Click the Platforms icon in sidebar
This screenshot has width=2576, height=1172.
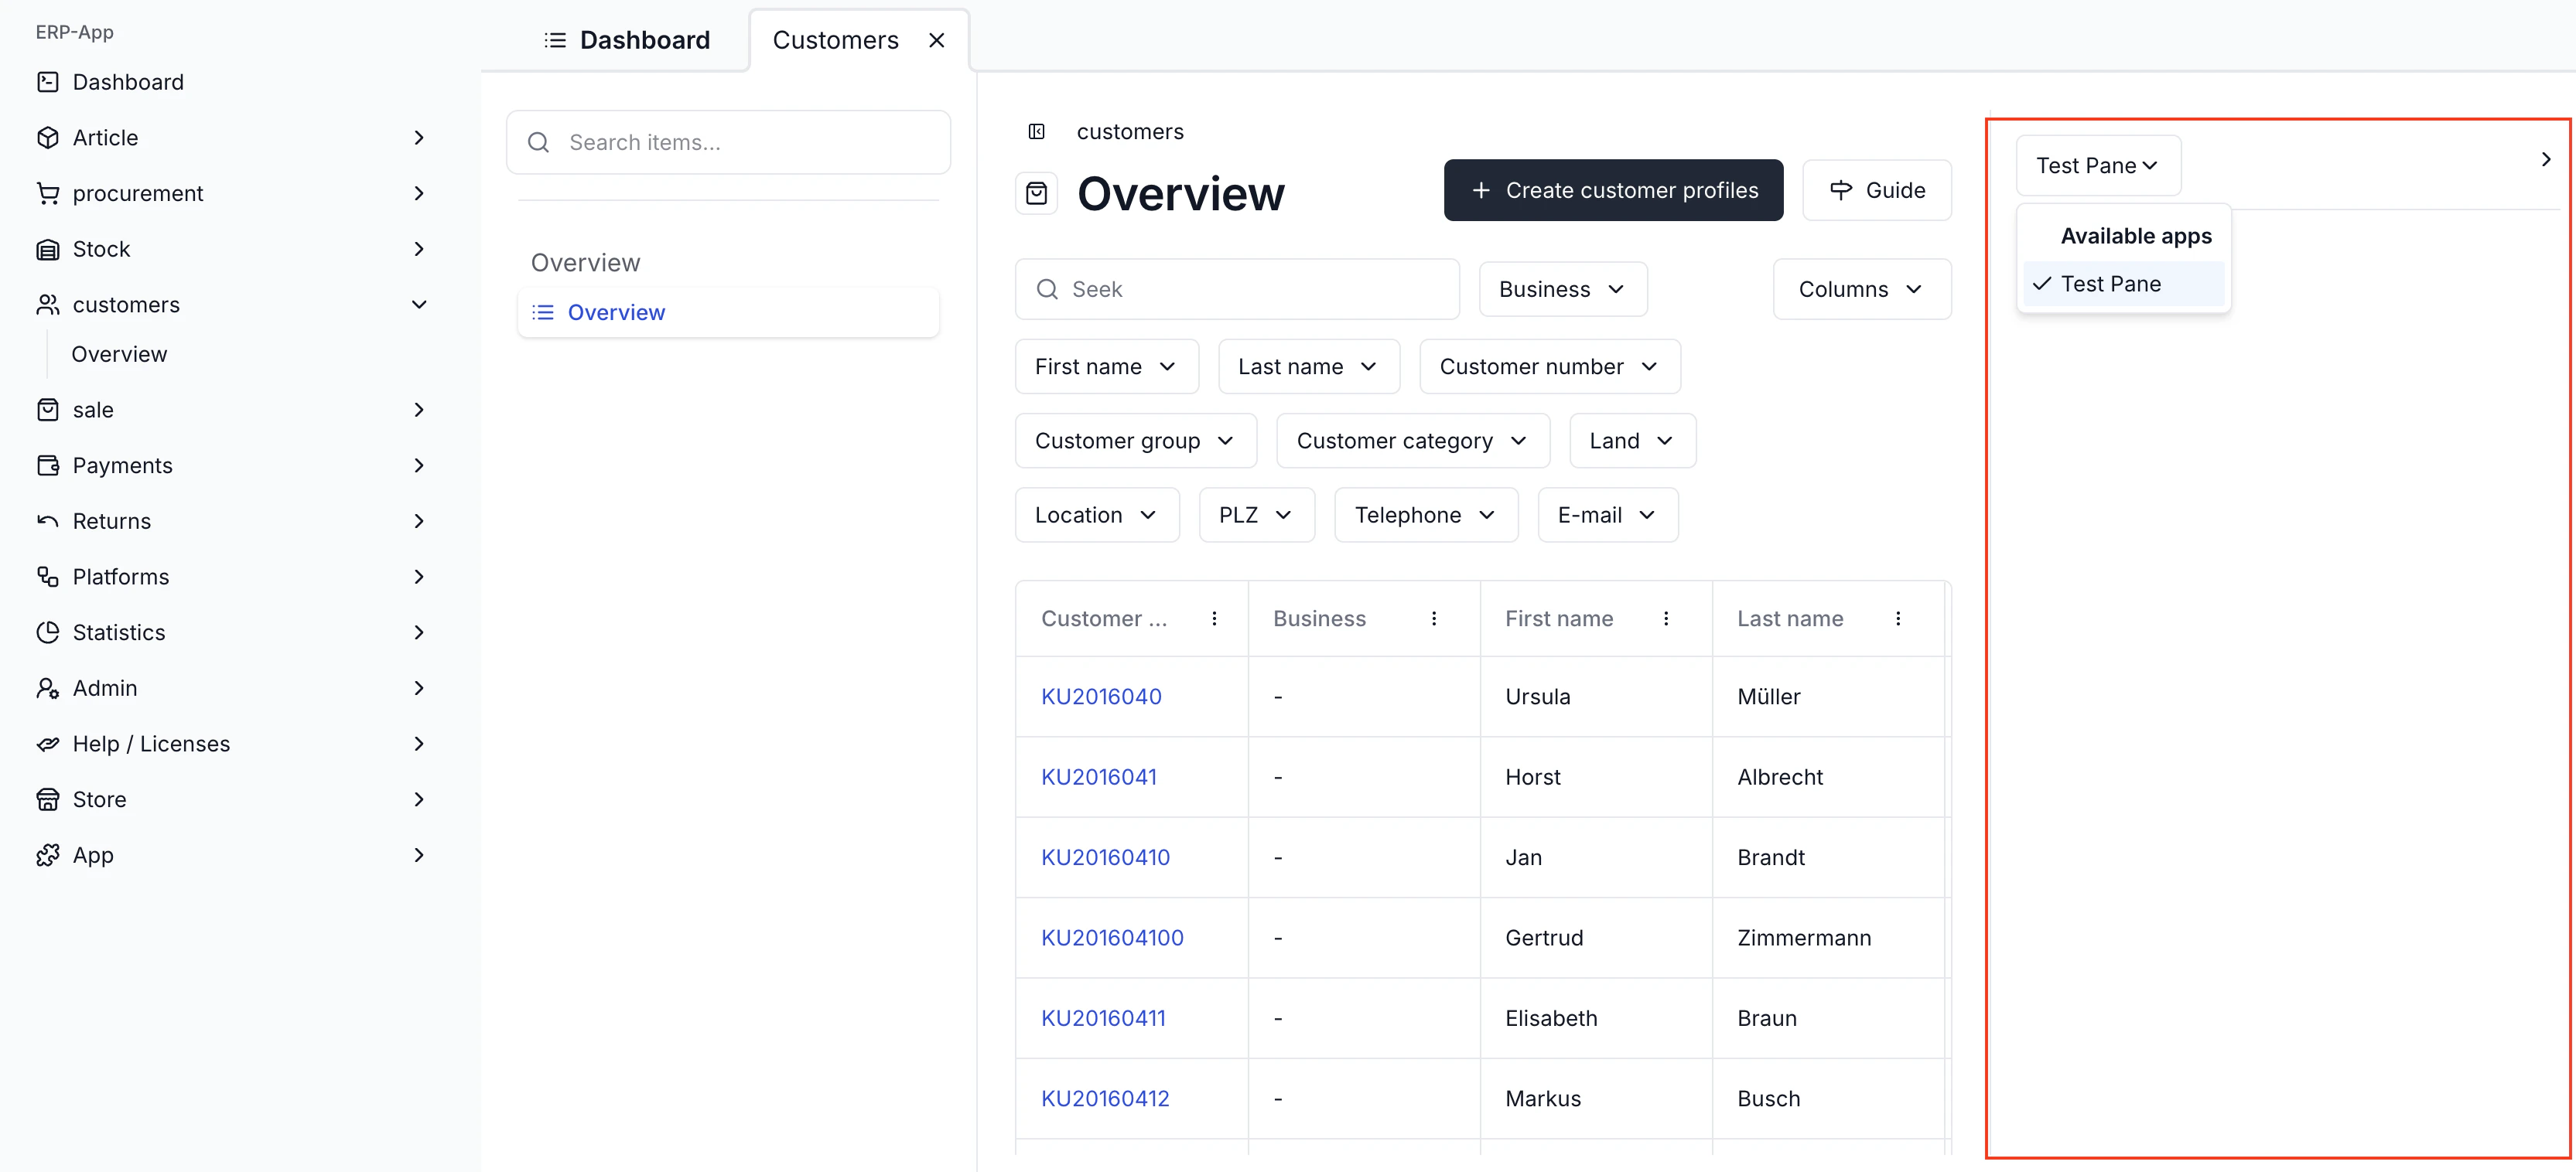(47, 577)
